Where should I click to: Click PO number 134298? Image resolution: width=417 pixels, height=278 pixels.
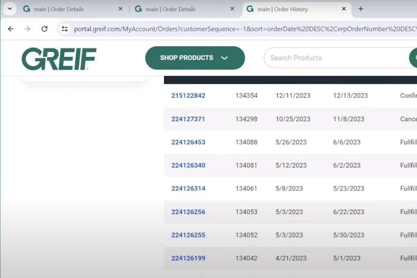pos(246,119)
